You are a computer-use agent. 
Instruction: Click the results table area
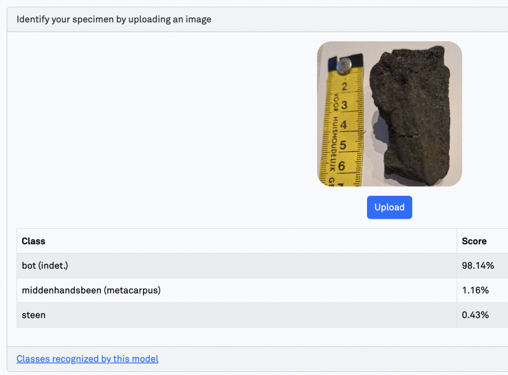click(254, 278)
